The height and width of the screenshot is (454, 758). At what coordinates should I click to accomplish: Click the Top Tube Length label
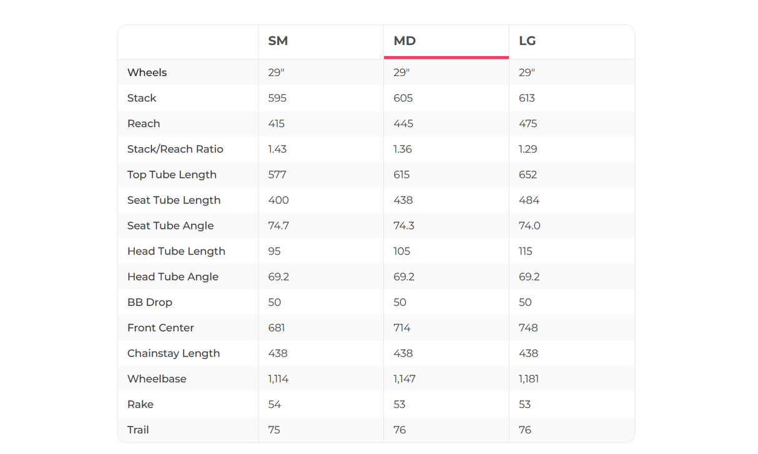click(x=172, y=175)
